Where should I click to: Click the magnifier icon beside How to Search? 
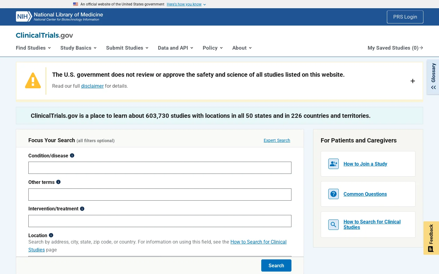tap(334, 225)
